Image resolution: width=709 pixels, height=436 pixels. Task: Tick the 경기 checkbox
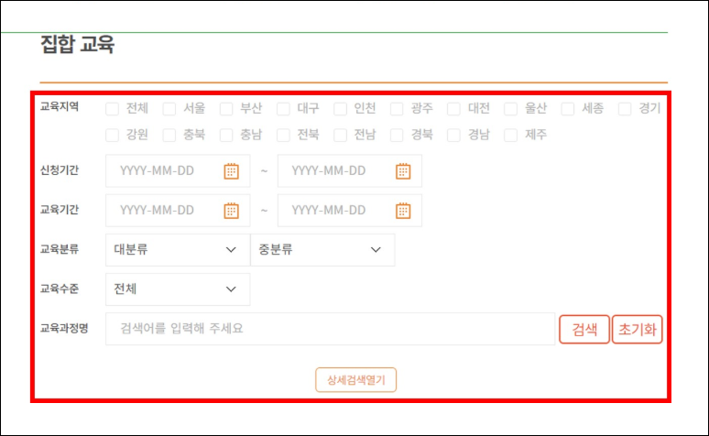pyautogui.click(x=625, y=109)
